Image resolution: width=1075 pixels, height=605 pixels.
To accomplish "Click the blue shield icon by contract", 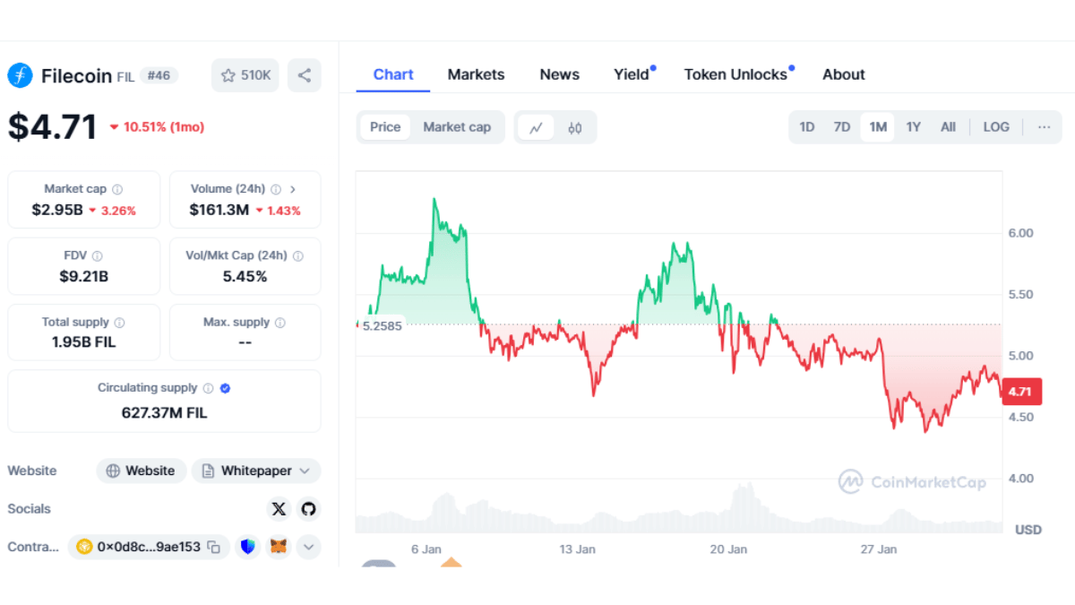I will pos(248,547).
